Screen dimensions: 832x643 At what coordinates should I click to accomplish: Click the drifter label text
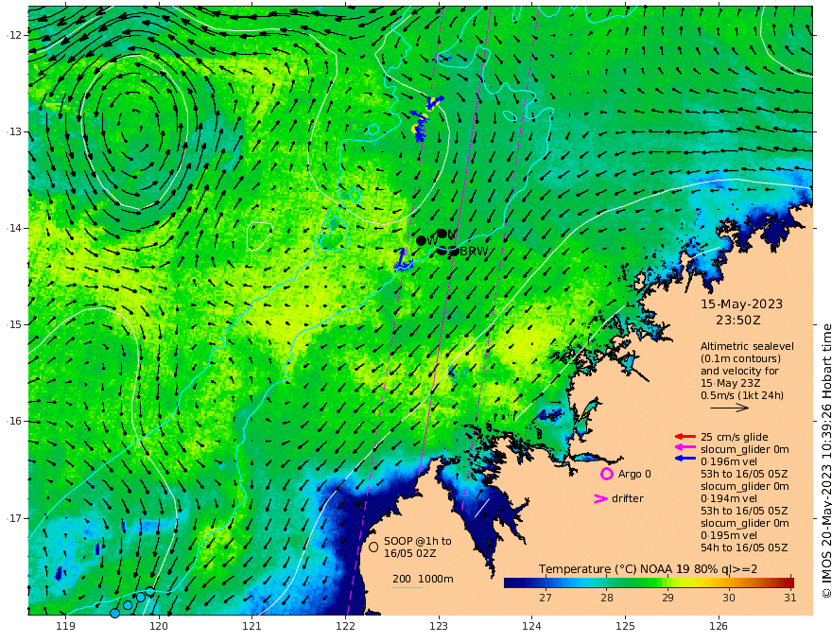tap(628, 498)
